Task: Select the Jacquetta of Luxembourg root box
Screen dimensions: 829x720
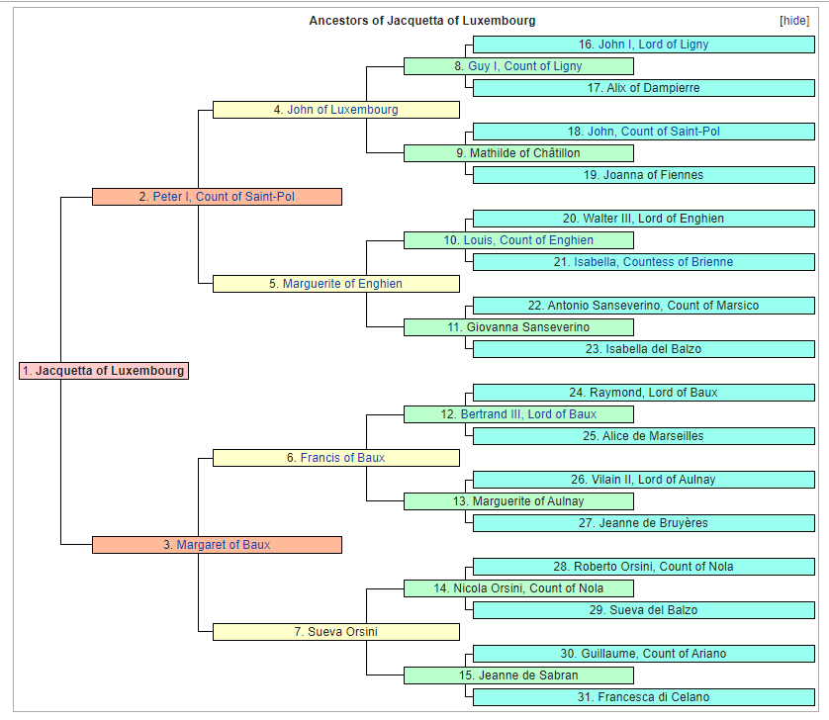Action: click(104, 371)
